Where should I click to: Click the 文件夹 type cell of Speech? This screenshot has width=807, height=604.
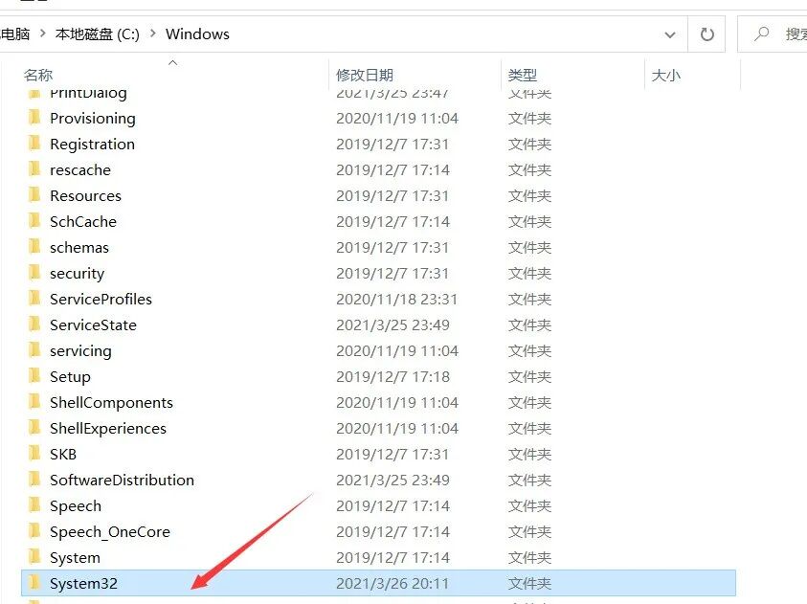(x=529, y=506)
